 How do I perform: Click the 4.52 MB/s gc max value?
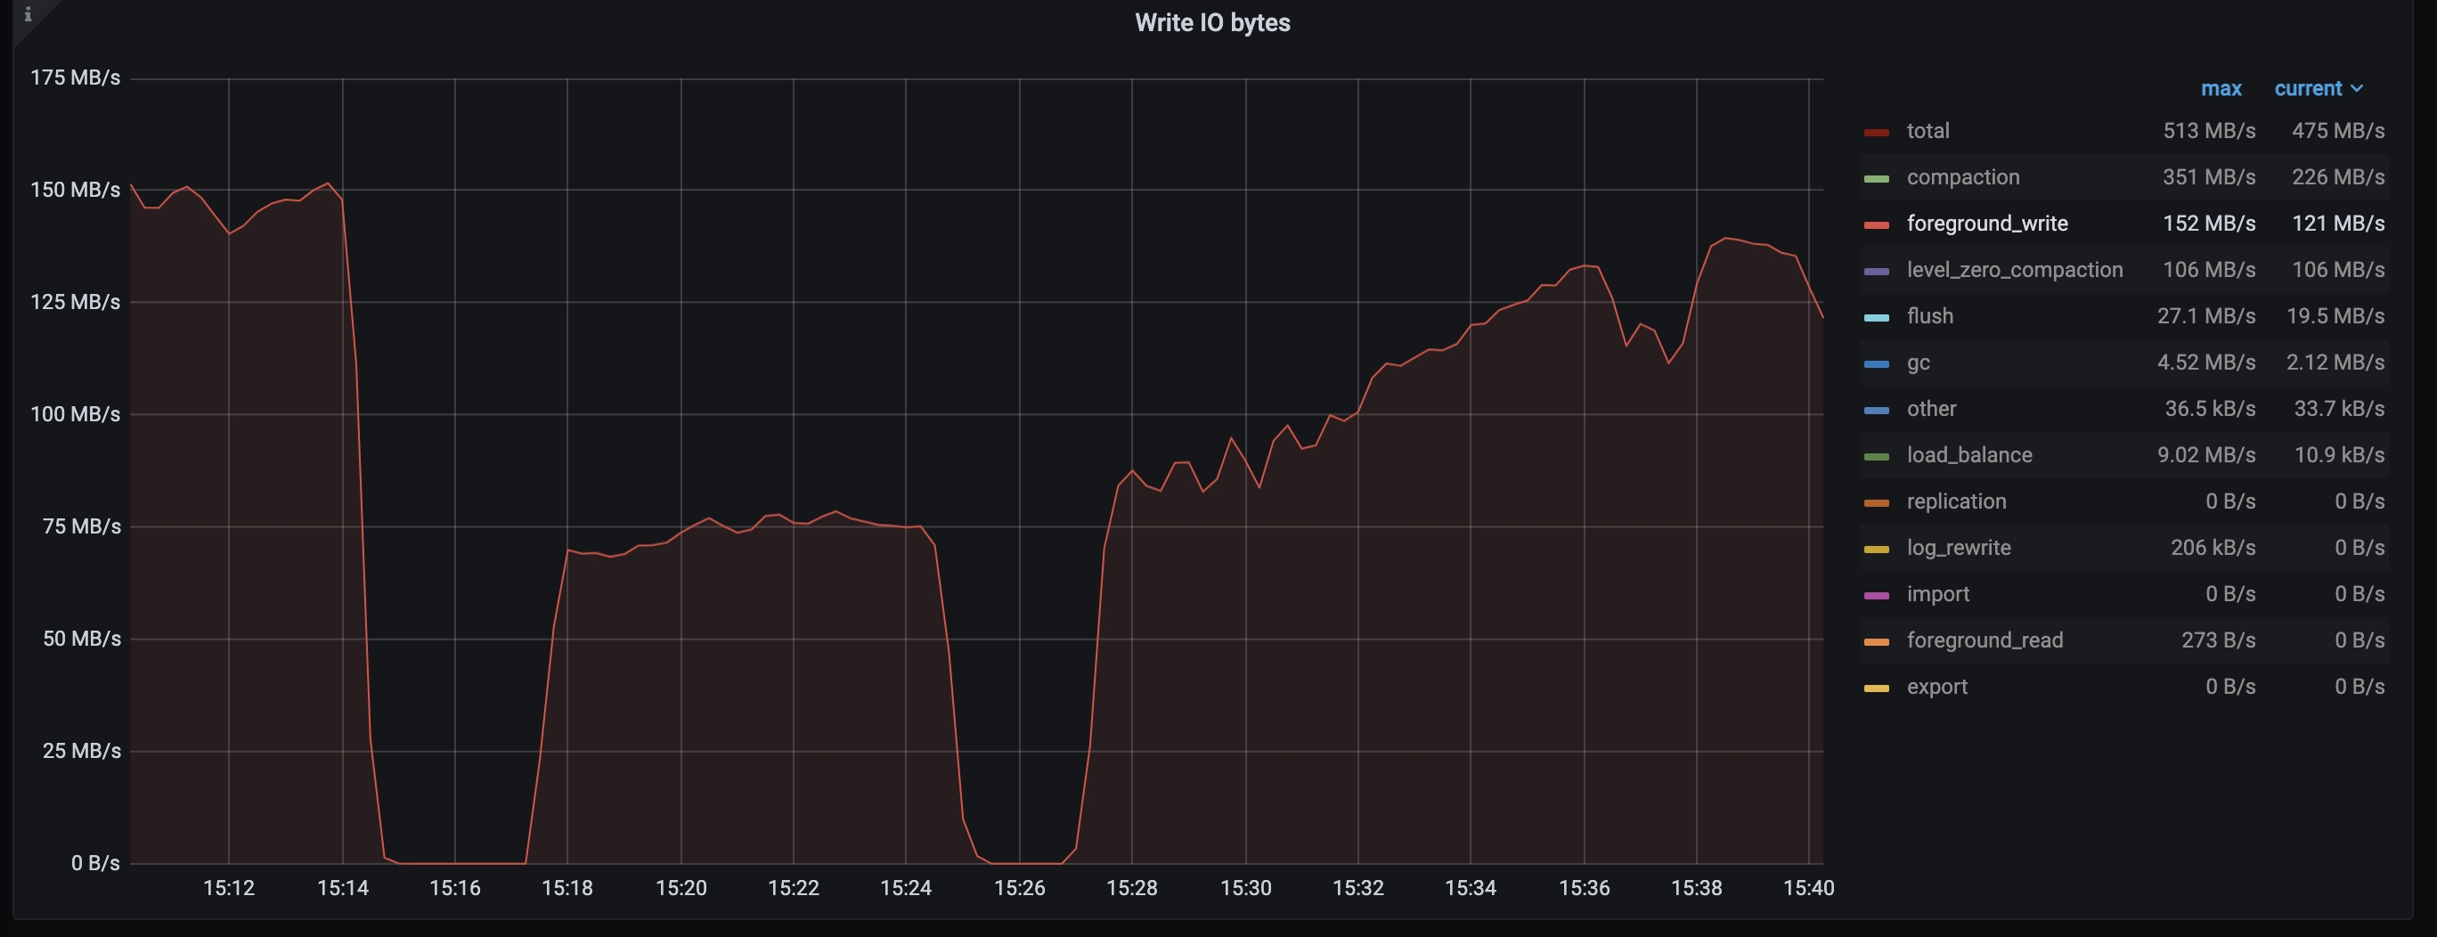coord(2206,363)
